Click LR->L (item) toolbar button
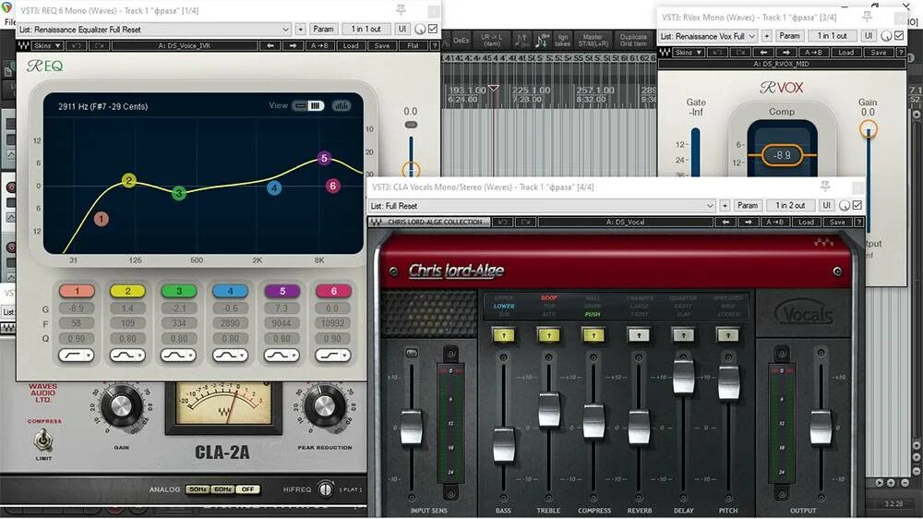 pyautogui.click(x=492, y=40)
